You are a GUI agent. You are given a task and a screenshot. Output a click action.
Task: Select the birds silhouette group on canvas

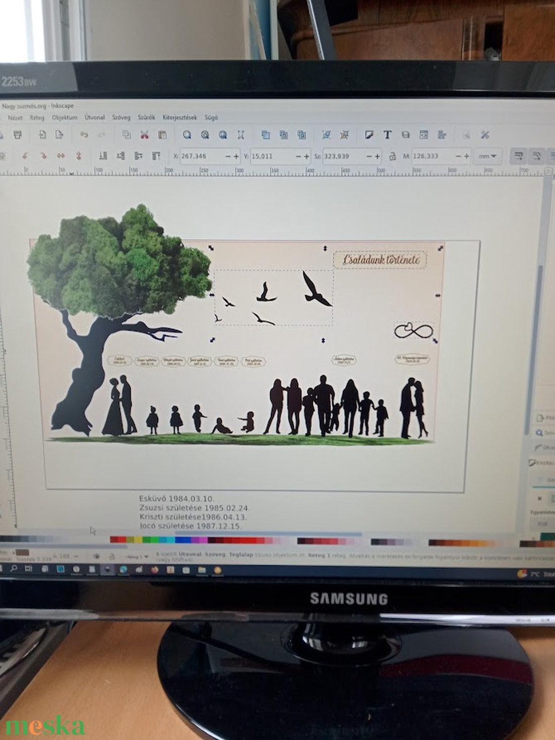coord(273,298)
